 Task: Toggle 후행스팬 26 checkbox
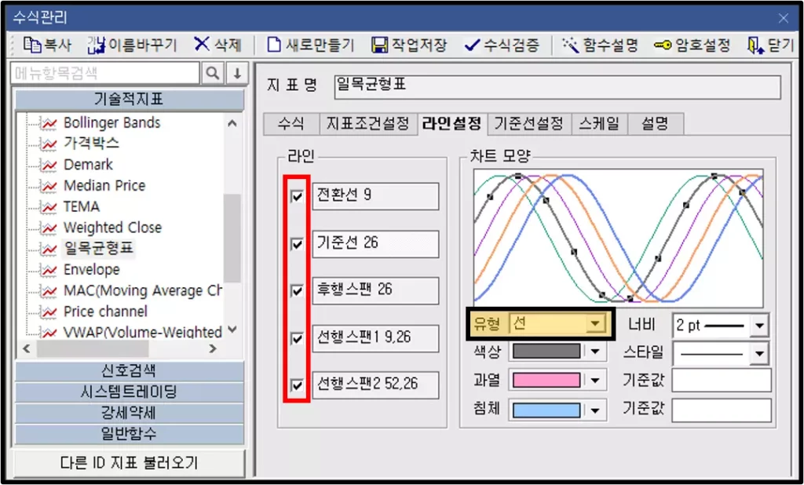[x=297, y=290]
